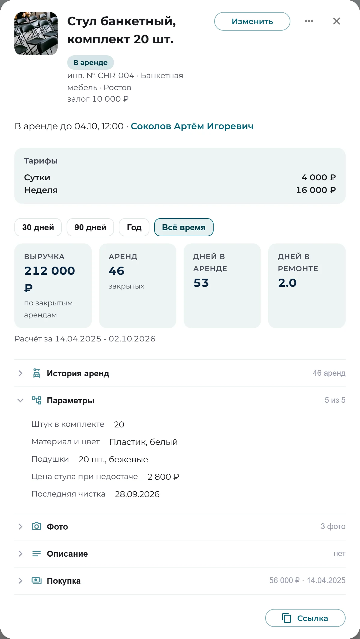
Task: Click the Параметры section tree icon
Action: (x=37, y=400)
